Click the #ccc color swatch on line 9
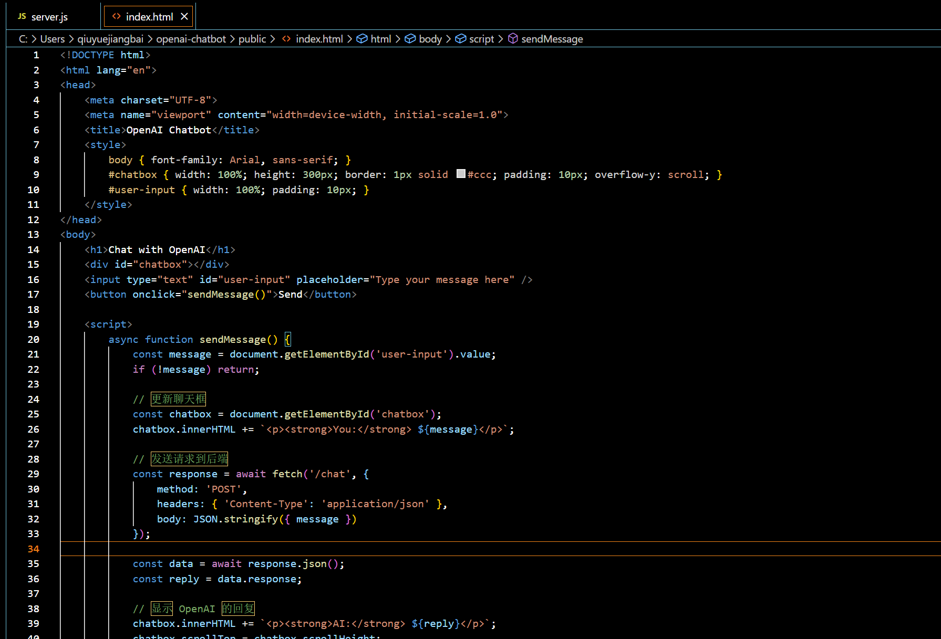Viewport: 941px width, 639px height. click(x=461, y=174)
